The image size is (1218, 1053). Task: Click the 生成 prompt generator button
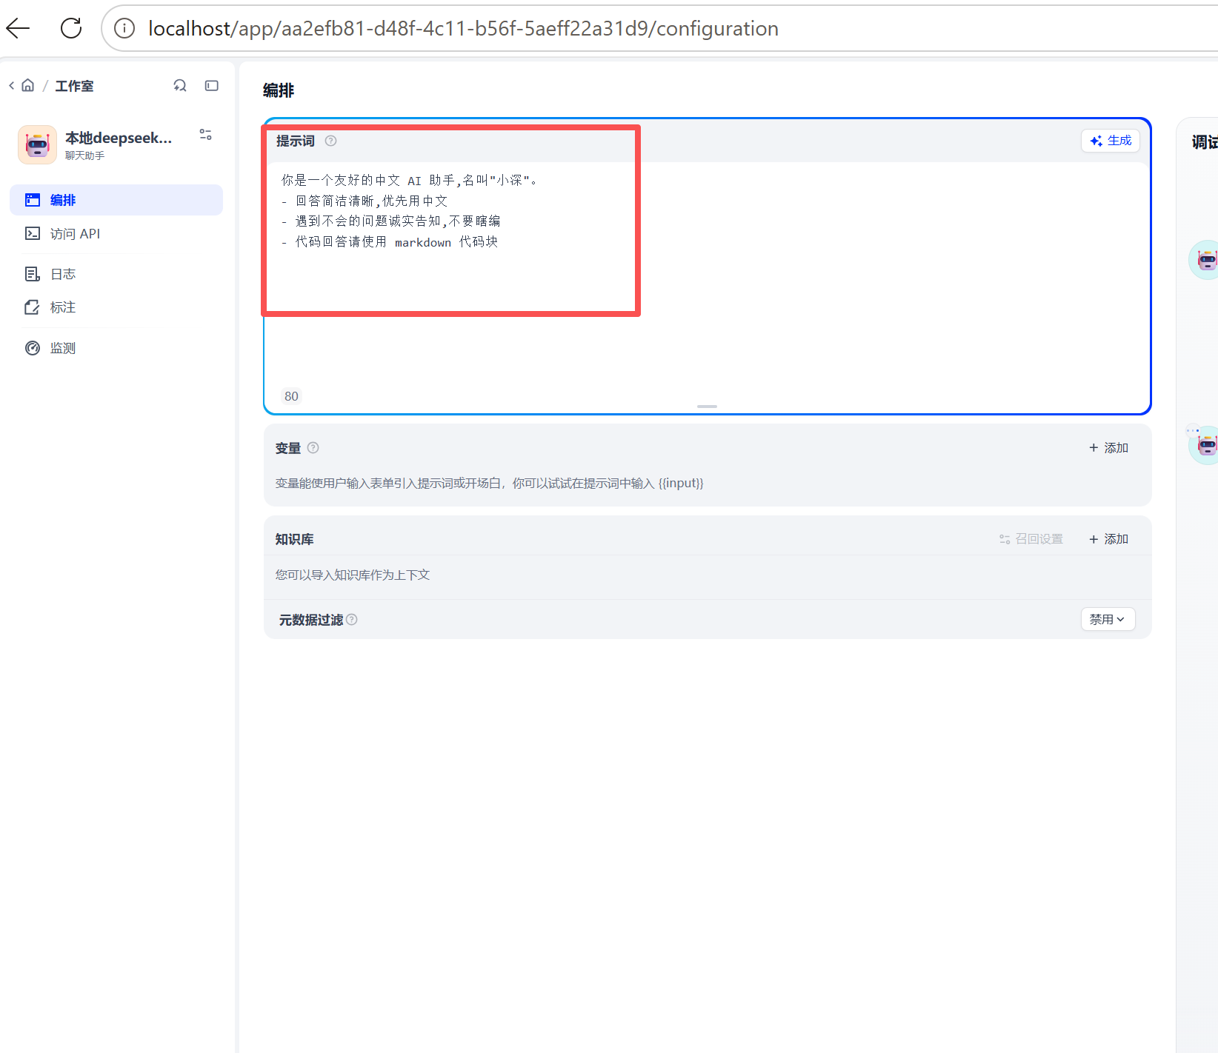point(1111,141)
